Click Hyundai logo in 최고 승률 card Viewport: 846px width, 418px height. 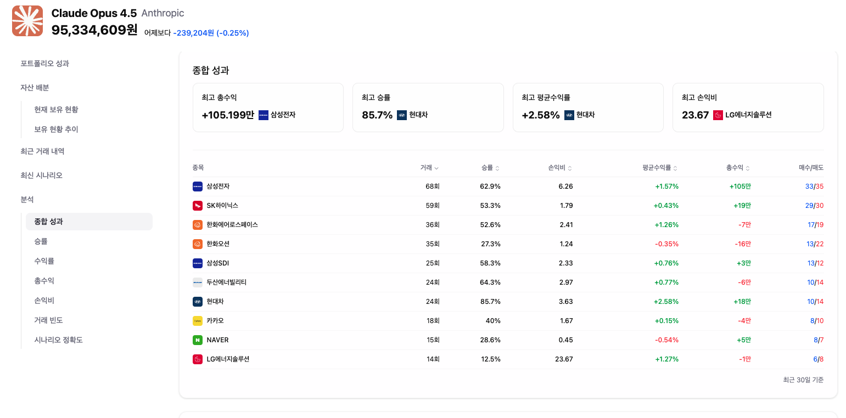pos(402,115)
